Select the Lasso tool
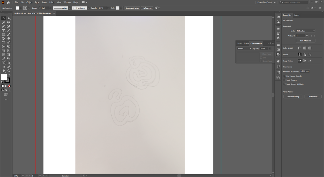The image size is (324, 177). (x=9, y=22)
